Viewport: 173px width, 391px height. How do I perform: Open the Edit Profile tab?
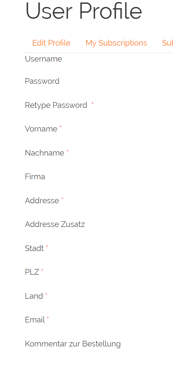51,43
